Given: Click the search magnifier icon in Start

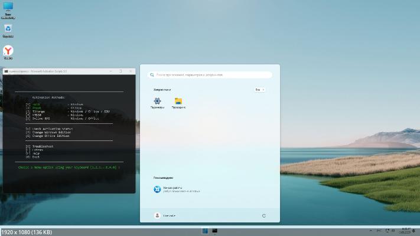Looking at the screenshot, I should click(x=152, y=75).
